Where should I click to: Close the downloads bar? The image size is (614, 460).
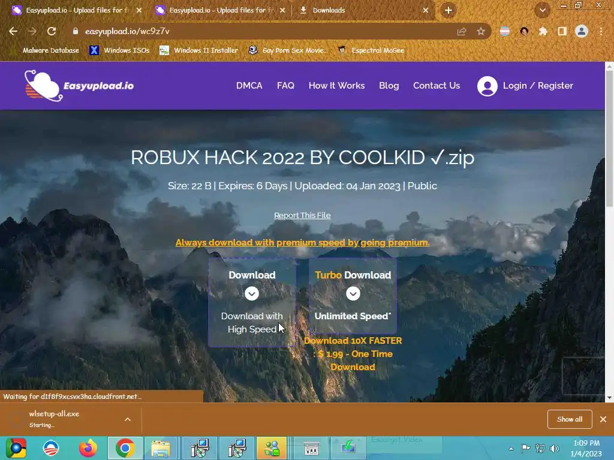pyautogui.click(x=603, y=419)
